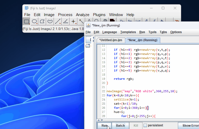Click the Show Errors button
199x129 pixels.
pos(189,126)
